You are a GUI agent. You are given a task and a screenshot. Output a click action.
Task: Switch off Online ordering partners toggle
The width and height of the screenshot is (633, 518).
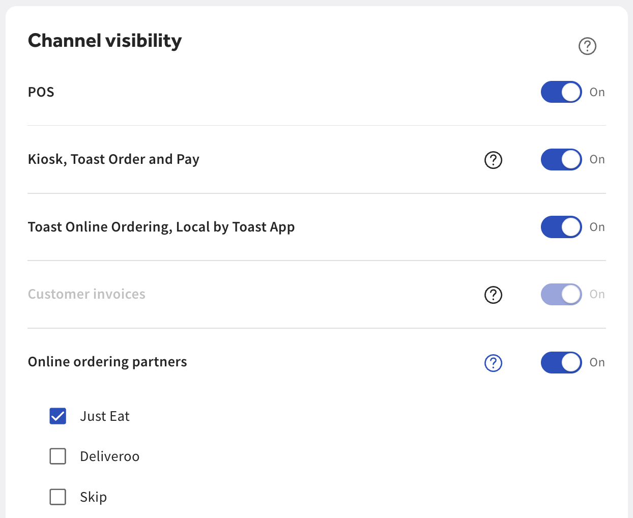[x=561, y=362]
